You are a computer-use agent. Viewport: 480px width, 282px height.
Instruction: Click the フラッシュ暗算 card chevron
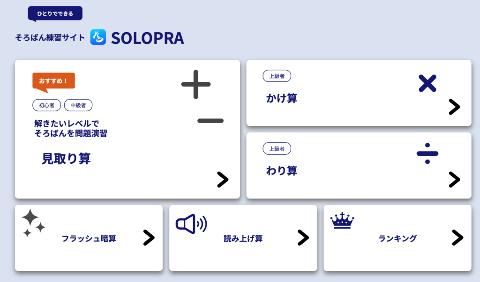149,238
